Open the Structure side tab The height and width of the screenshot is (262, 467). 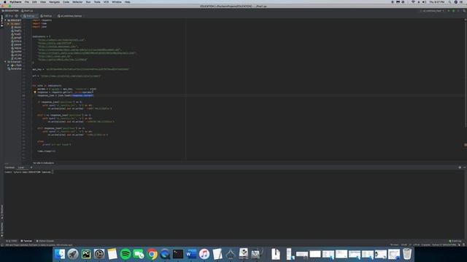point(1,212)
